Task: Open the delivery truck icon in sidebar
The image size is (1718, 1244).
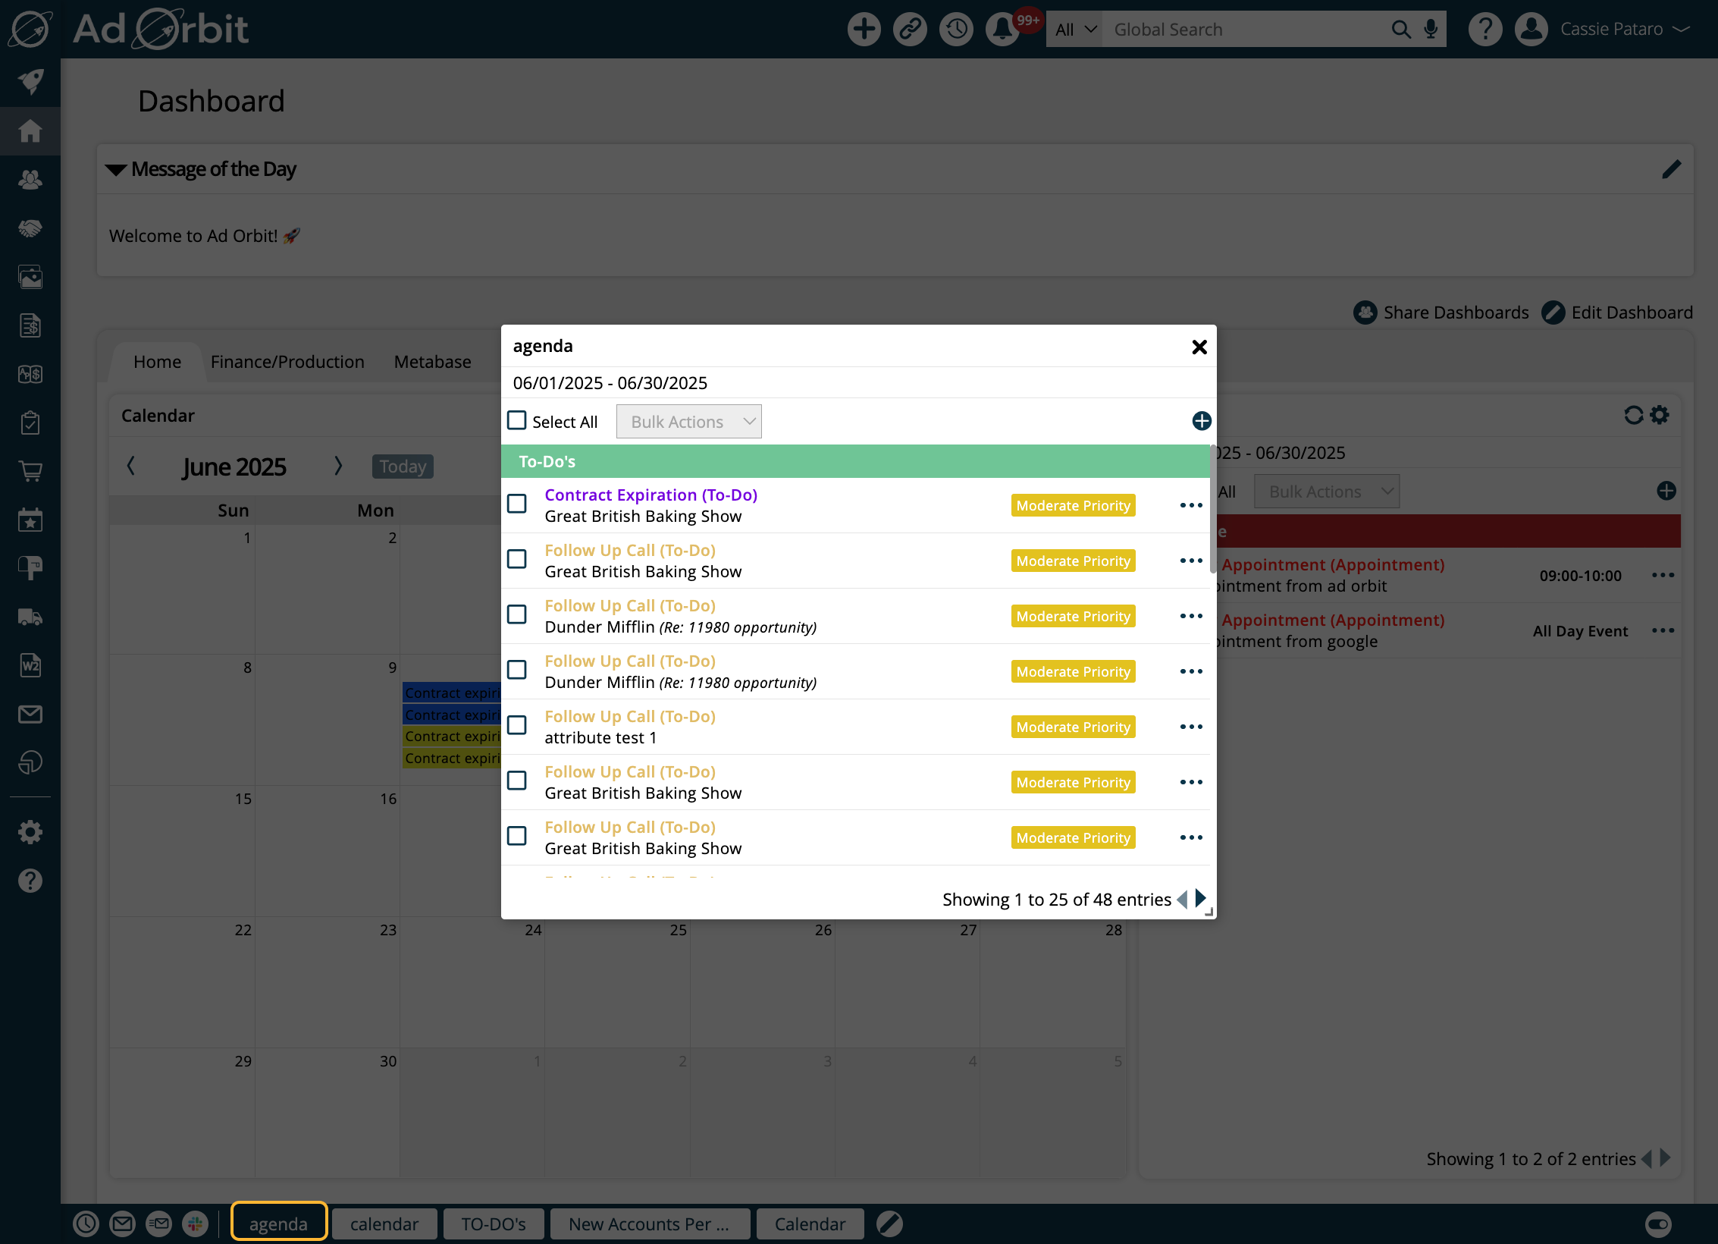Action: [x=30, y=617]
